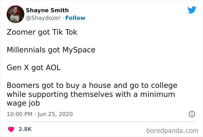Click the line "Gen X got AOL"

click(34, 68)
